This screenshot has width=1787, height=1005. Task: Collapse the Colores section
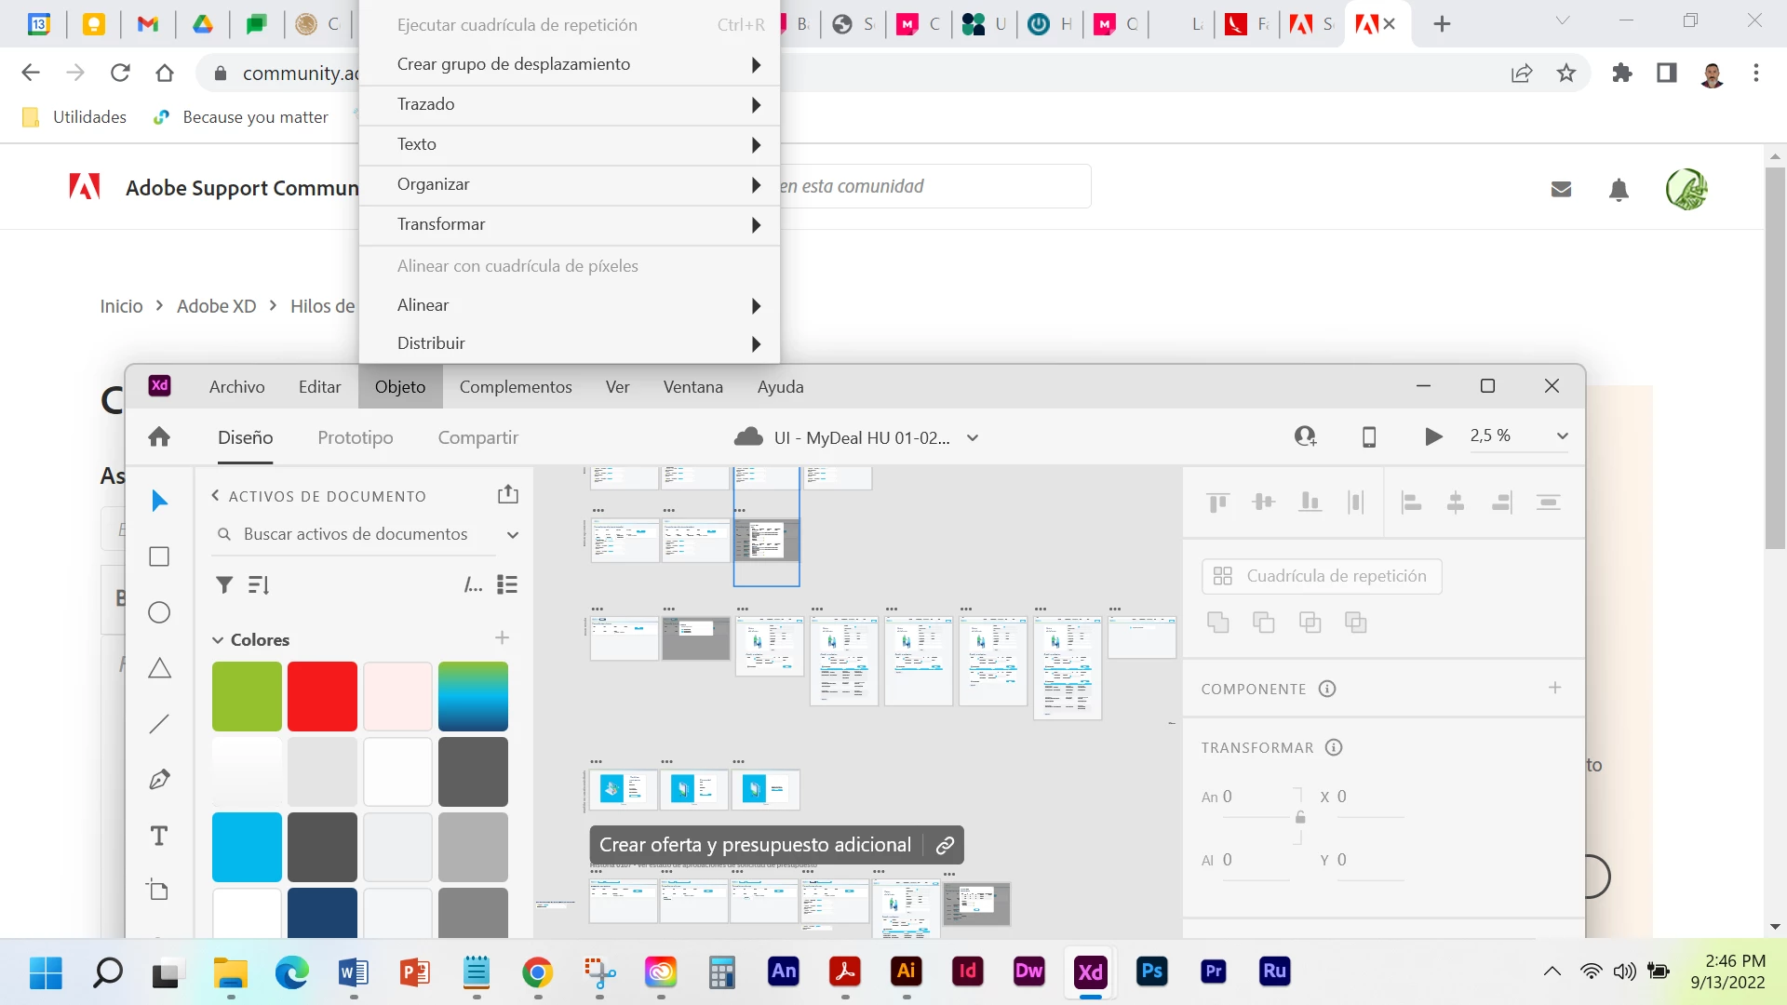pyautogui.click(x=218, y=640)
